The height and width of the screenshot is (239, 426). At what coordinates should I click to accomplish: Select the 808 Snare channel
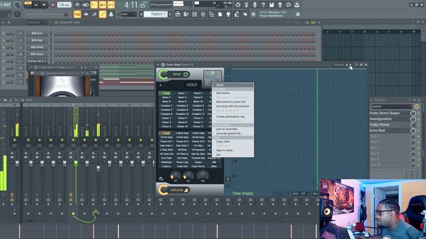37,54
